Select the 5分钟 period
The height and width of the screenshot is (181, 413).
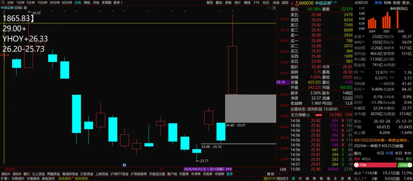click(x=31, y=2)
